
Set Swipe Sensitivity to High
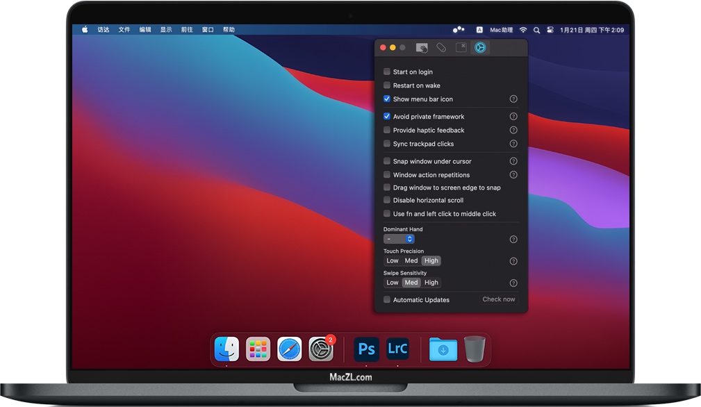coord(431,283)
